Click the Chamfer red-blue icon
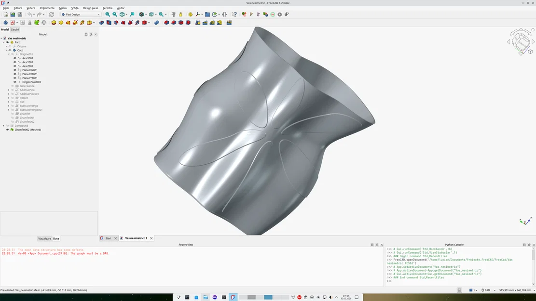Screen dimensions: 536x301 click(174, 23)
